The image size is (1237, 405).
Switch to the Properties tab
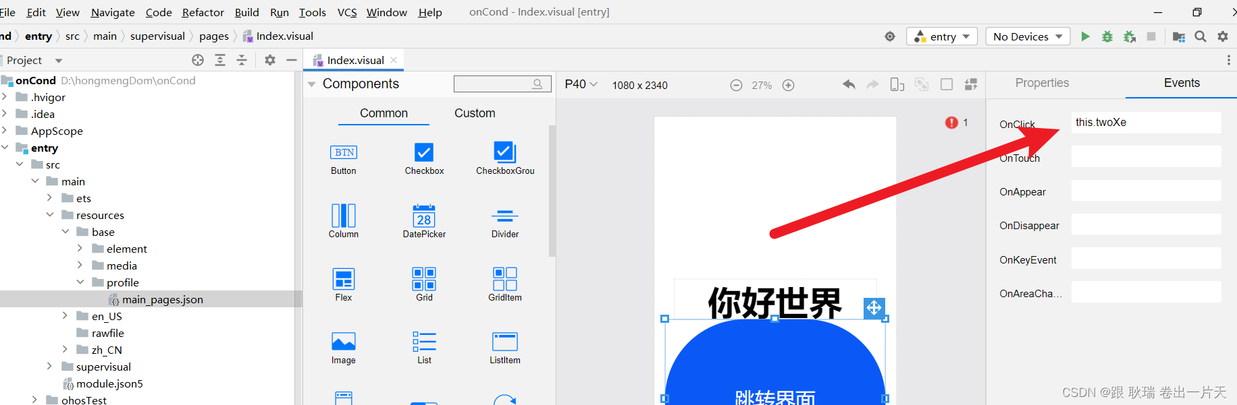click(x=1042, y=83)
